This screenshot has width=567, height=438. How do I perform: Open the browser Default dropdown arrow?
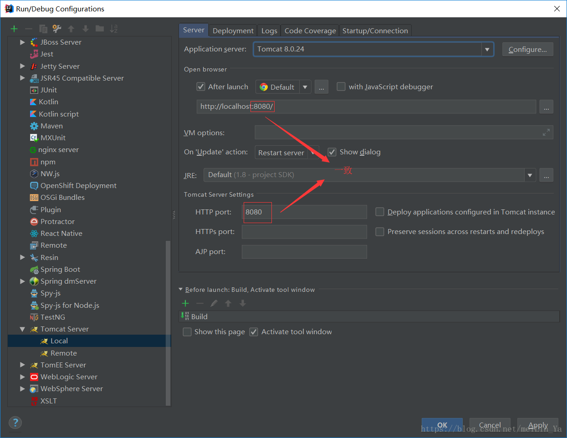coord(305,87)
